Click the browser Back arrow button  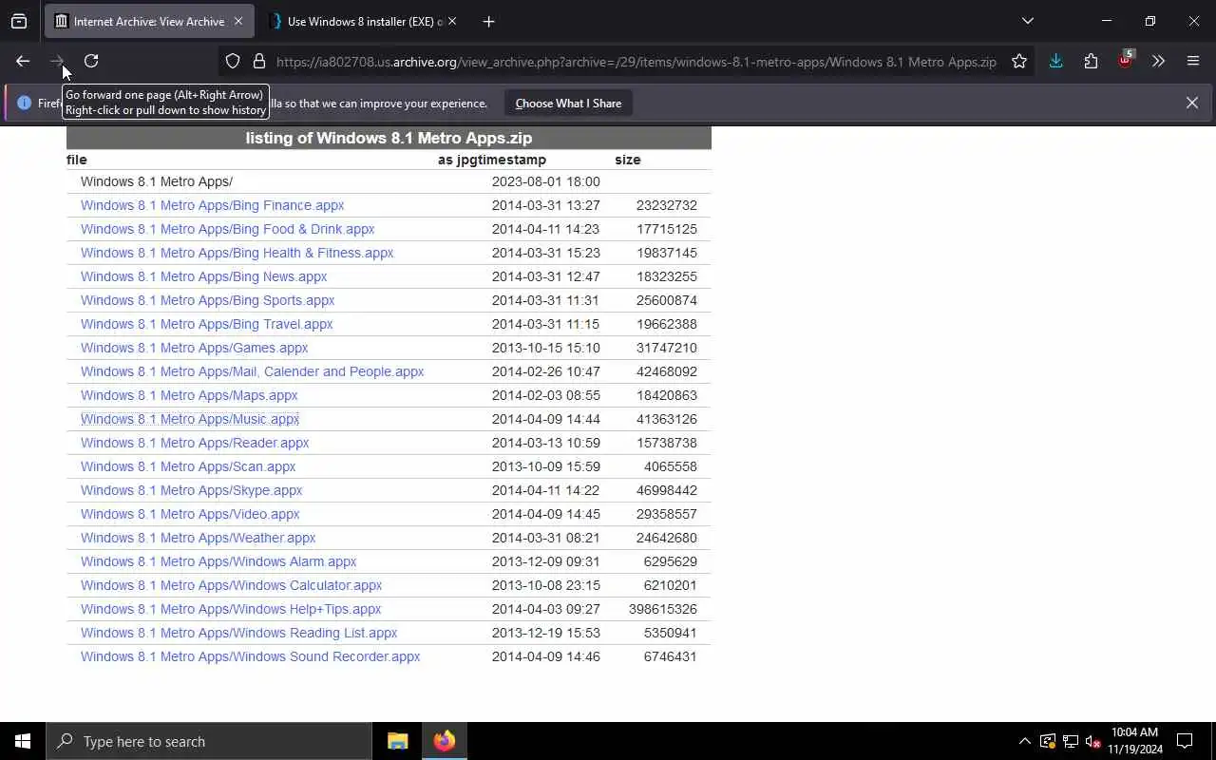pos(23,61)
